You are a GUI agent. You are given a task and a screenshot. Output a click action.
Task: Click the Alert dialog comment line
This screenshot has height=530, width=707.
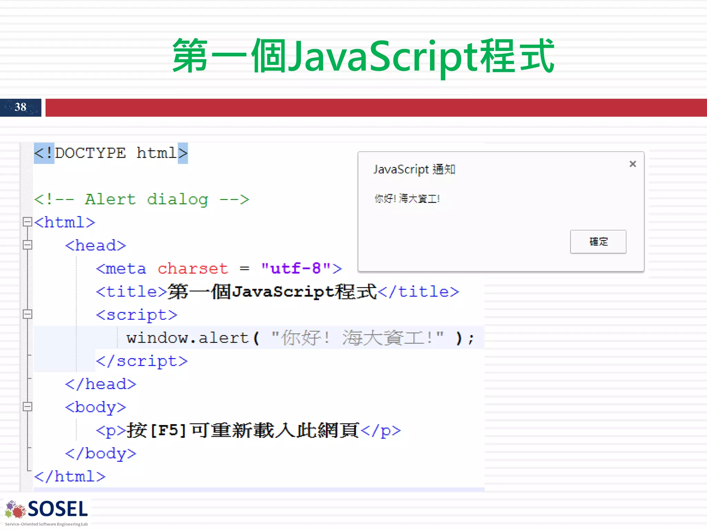[x=142, y=199]
